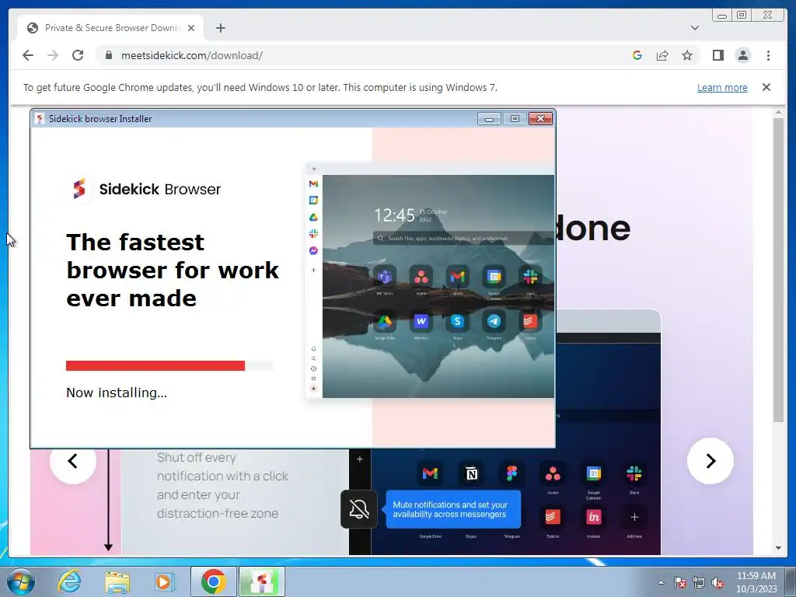Click the InVision icon on the webpage
Image resolution: width=796 pixels, height=597 pixels.
593,517
